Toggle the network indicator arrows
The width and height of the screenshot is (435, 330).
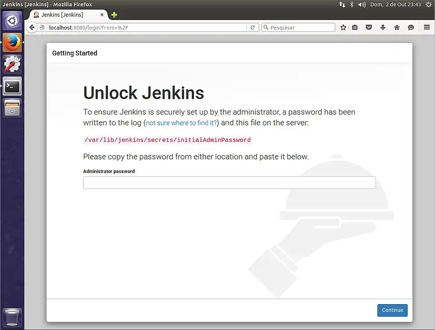click(x=342, y=4)
